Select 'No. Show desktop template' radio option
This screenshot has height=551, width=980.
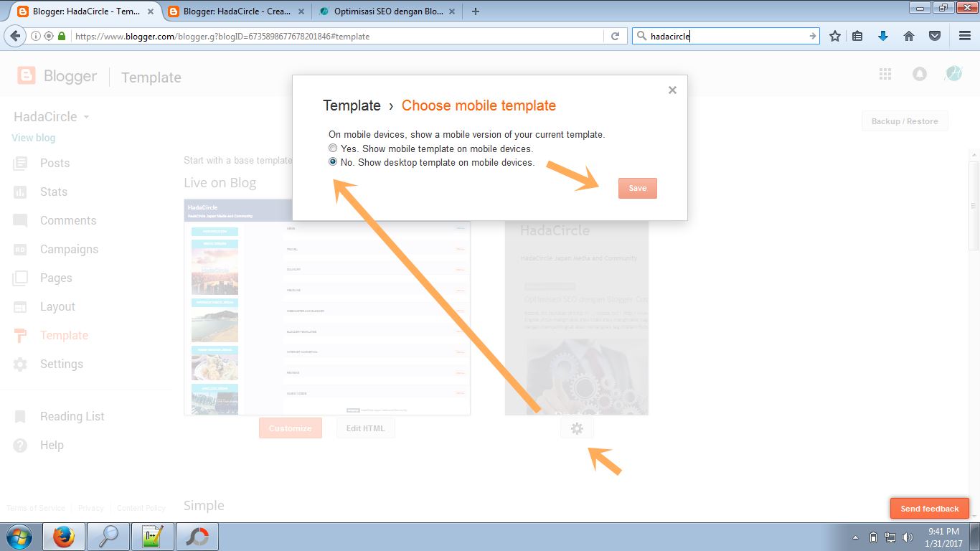333,162
